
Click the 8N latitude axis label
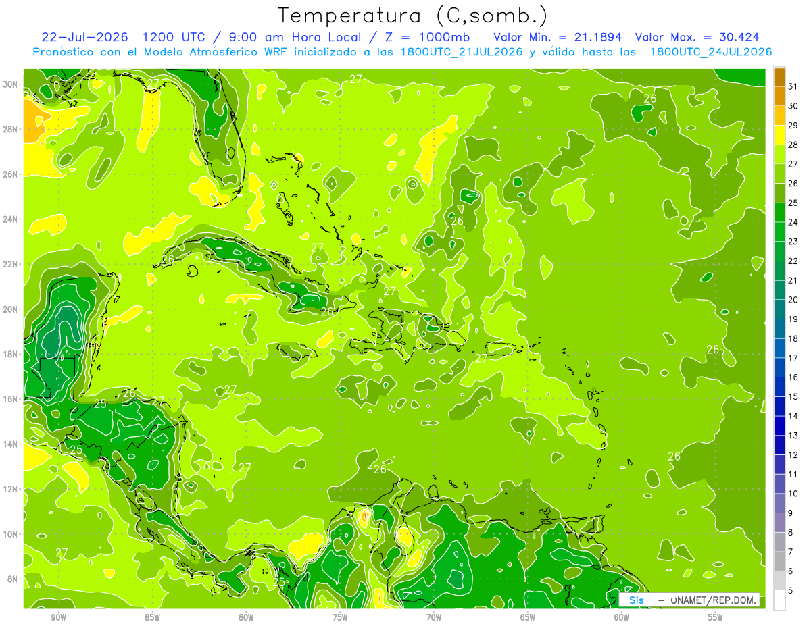coord(12,579)
